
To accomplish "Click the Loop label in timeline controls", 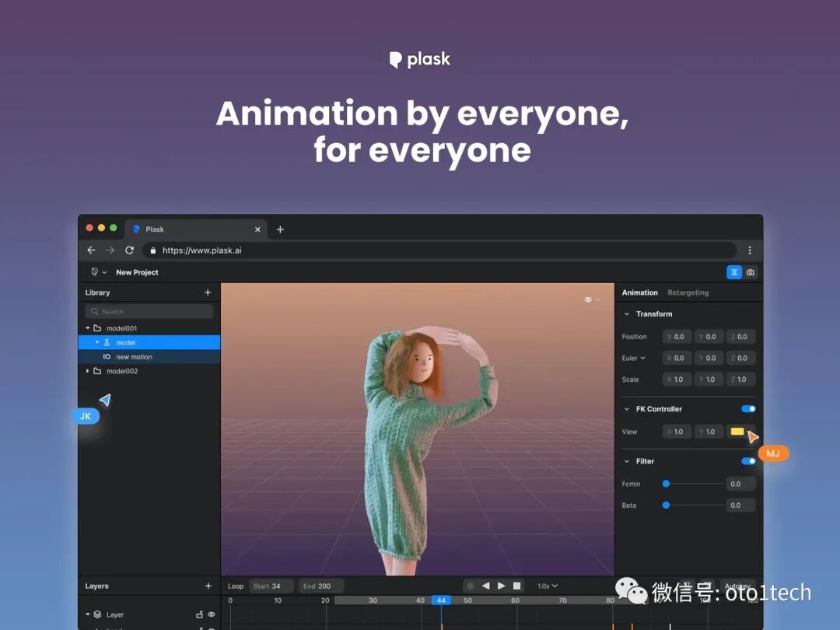I will [236, 586].
